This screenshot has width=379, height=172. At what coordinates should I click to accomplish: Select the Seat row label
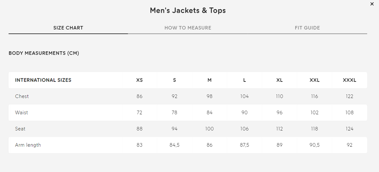click(20, 129)
